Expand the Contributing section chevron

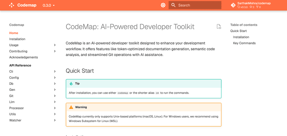(55, 51)
